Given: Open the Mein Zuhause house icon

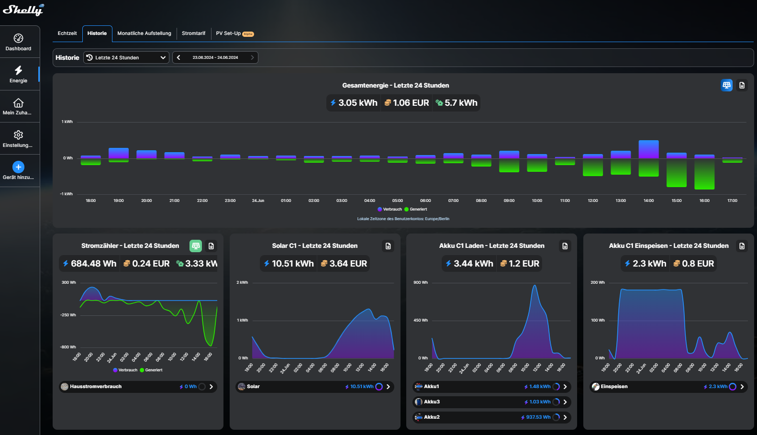Looking at the screenshot, I should 18,103.
